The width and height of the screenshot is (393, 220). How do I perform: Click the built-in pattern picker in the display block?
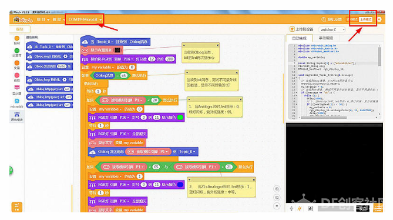117,50
